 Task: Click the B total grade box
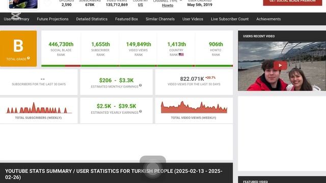pos(18,49)
